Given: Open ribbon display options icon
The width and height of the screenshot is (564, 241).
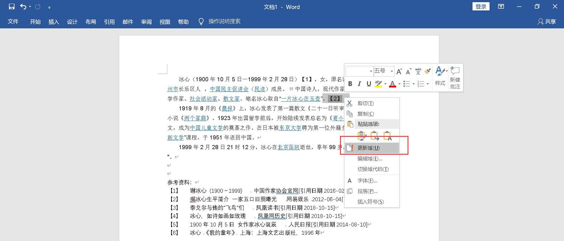Looking at the screenshot, I should click(501, 7).
